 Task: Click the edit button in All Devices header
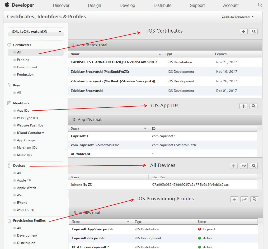pyautogui.click(x=243, y=166)
